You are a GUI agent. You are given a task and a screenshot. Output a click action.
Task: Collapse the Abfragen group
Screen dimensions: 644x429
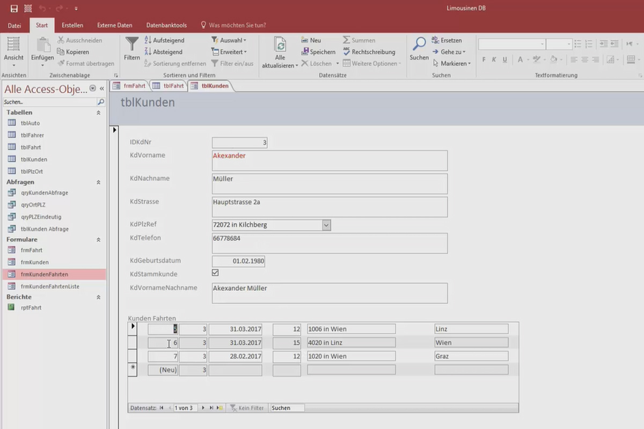[98, 182]
